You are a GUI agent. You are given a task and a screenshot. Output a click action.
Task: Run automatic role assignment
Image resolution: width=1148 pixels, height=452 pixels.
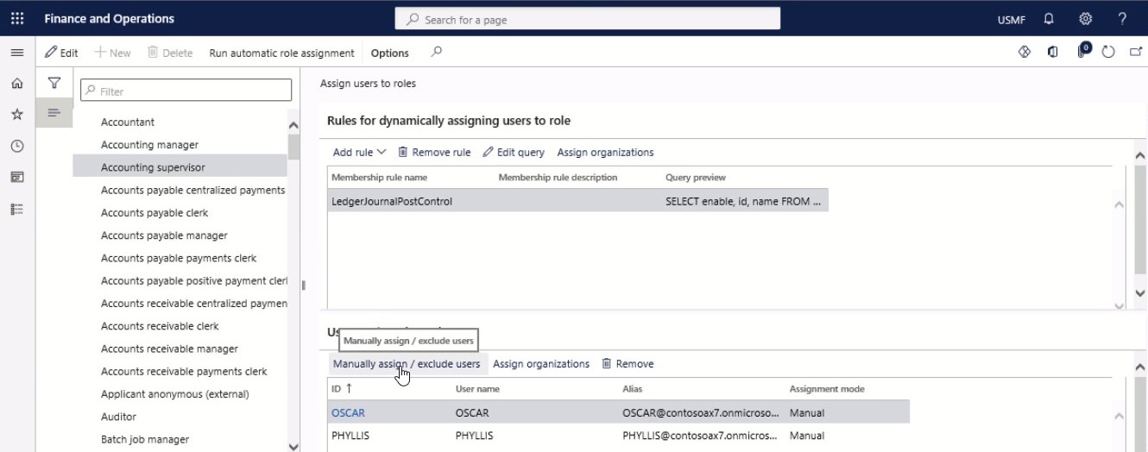(281, 53)
